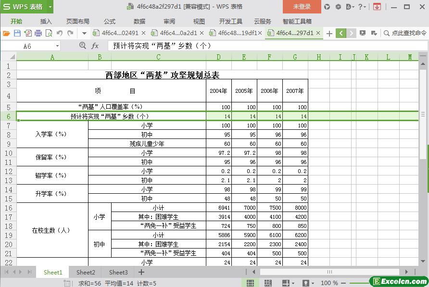Viewport: 429px width, 287px height.
Task: Click the Save icon in quick toolbar
Action: click(17, 33)
